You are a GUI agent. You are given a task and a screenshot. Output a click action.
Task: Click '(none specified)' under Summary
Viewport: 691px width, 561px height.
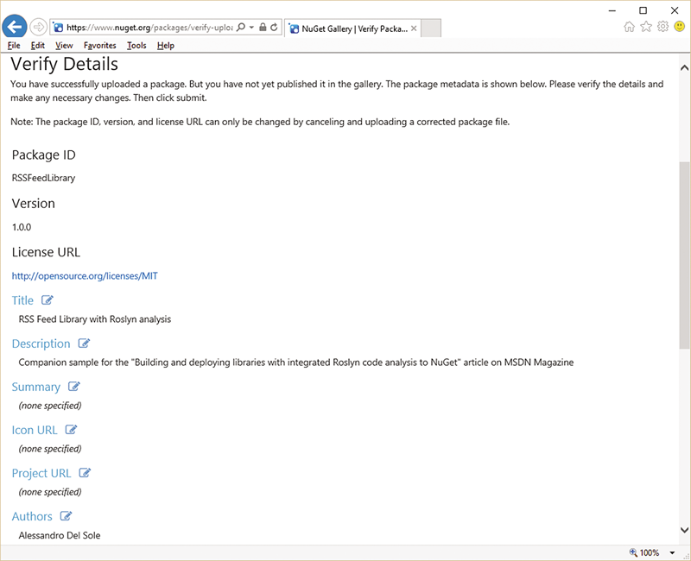click(x=50, y=406)
